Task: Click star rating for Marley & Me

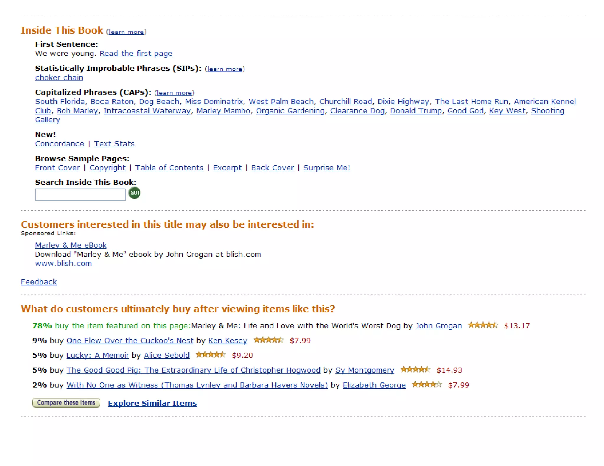Action: point(483,325)
